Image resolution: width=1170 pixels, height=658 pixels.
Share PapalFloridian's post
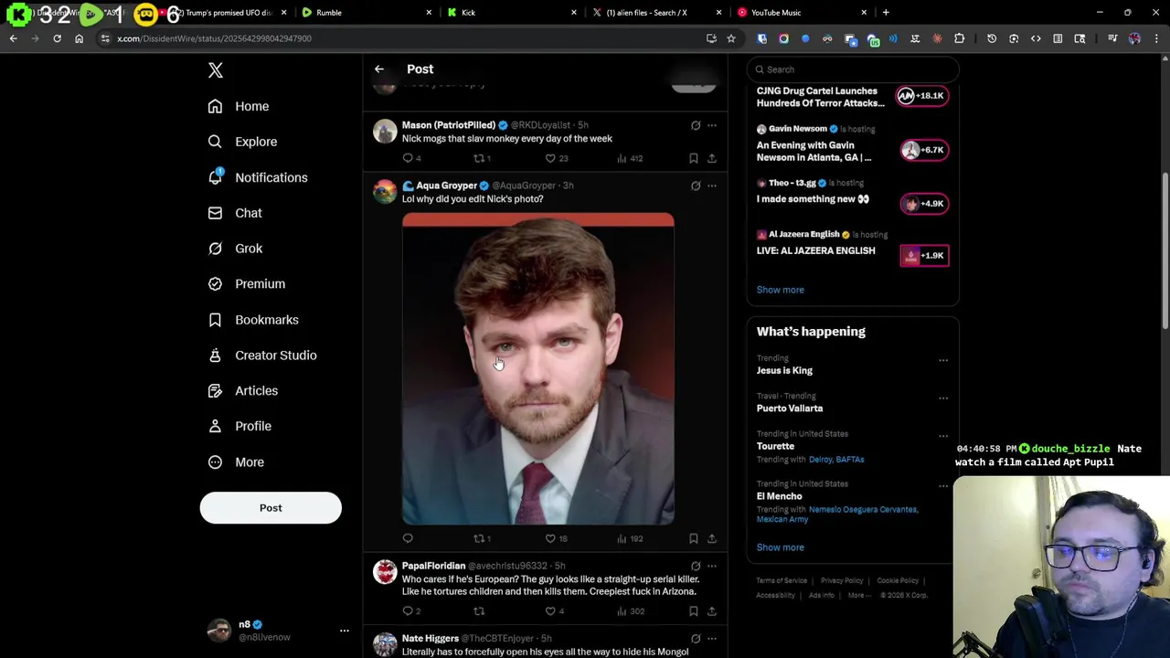tap(712, 611)
